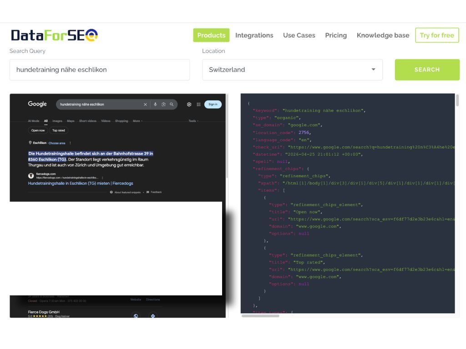Viewport: 466px width, 349px height.
Task: Switch to the AI Mode tab
Action: 34,121
